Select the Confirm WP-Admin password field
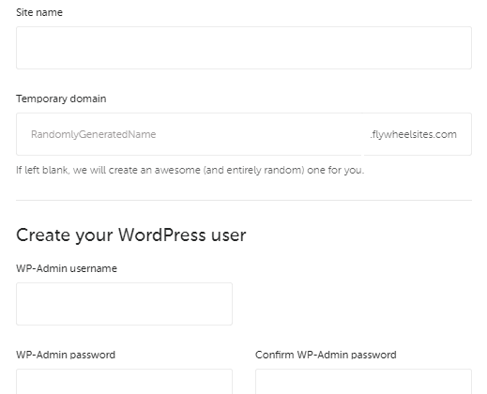This screenshot has height=394, width=487. [x=363, y=382]
